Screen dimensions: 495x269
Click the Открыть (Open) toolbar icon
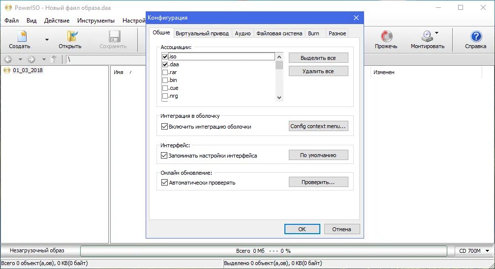(72, 36)
